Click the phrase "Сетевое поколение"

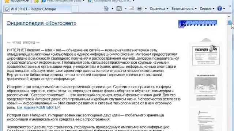tap(48, 95)
